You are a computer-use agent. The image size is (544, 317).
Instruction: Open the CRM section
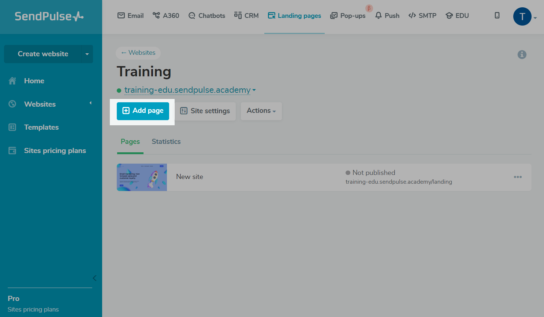(x=246, y=16)
